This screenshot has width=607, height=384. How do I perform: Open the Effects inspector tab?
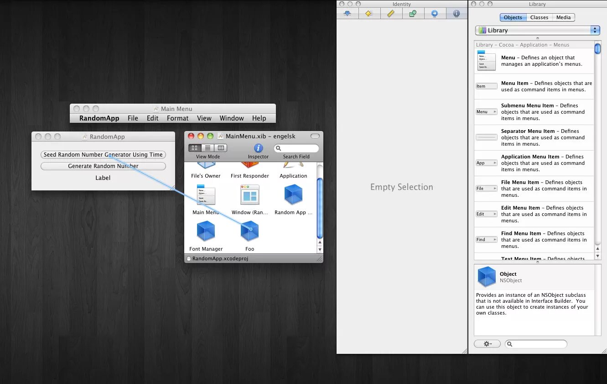point(369,14)
